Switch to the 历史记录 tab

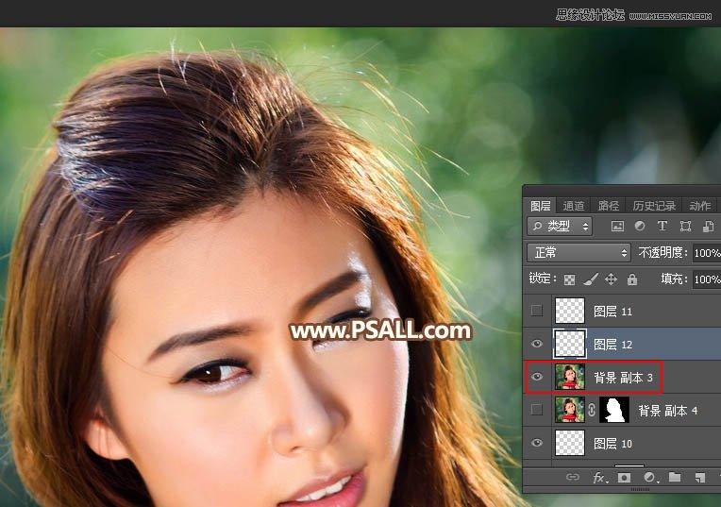point(654,206)
